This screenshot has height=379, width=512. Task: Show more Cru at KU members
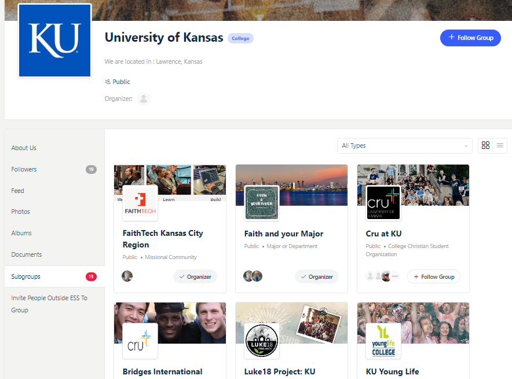(x=395, y=276)
